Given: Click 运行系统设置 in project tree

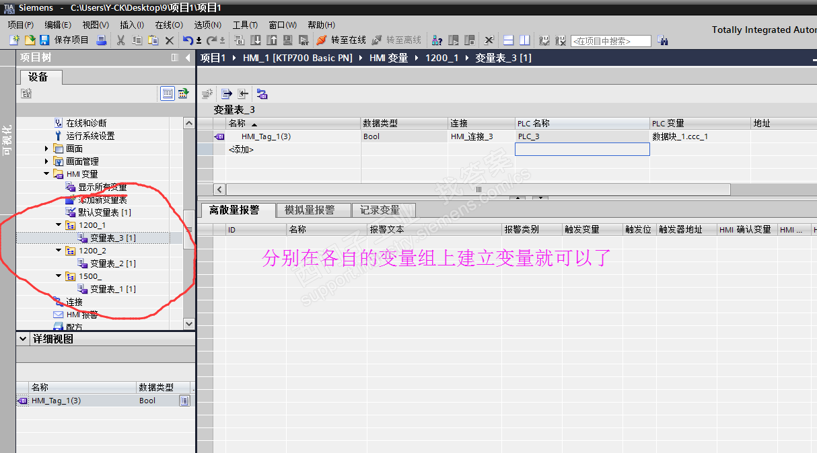Looking at the screenshot, I should pos(90,136).
